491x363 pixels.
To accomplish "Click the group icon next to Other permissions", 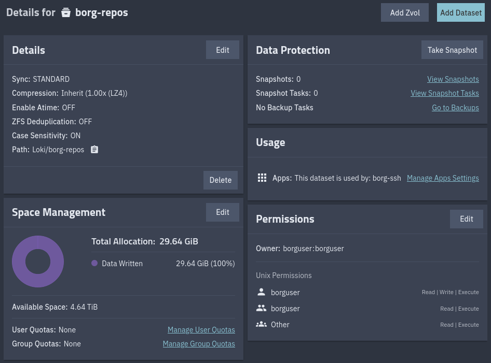I will (261, 324).
